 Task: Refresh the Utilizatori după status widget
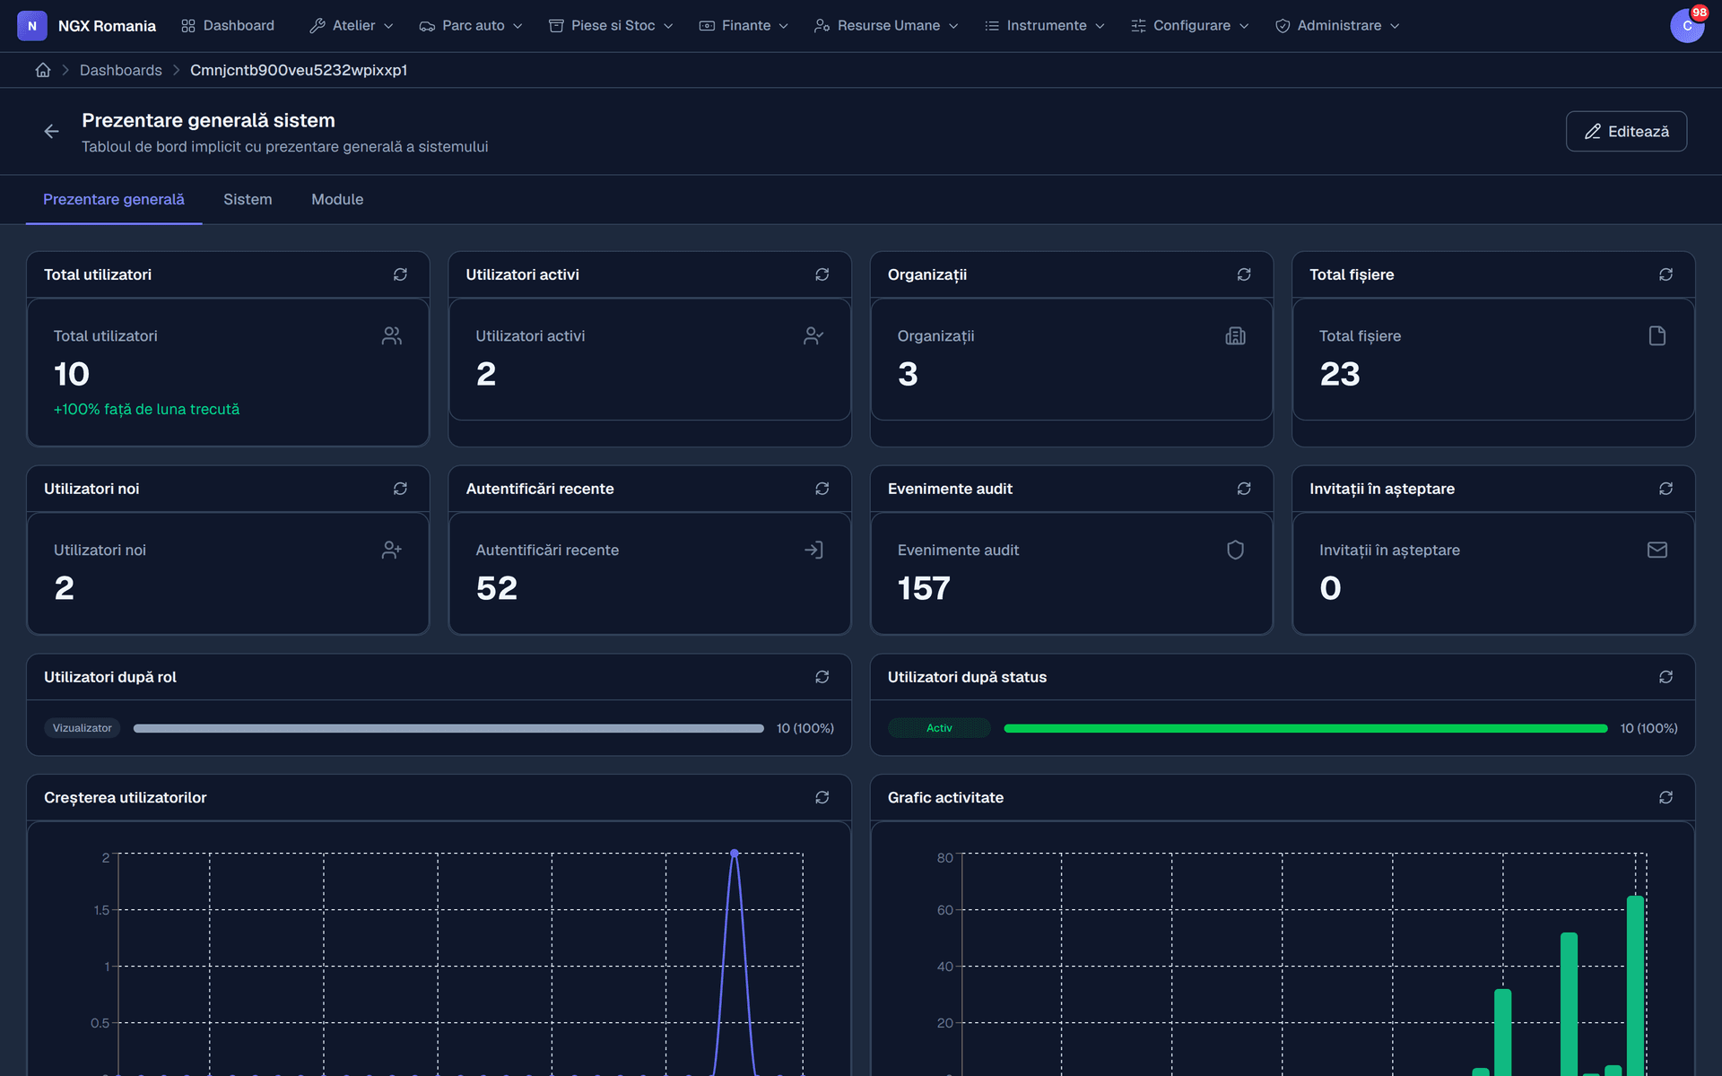pyautogui.click(x=1665, y=677)
